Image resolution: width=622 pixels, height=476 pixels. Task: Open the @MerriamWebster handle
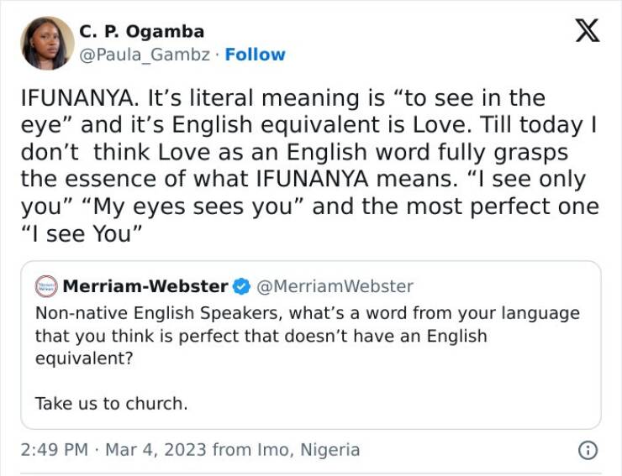(334, 286)
